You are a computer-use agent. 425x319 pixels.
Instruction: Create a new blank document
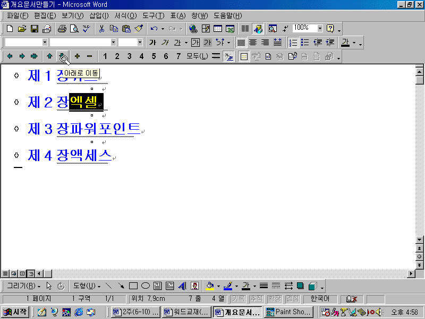10,29
